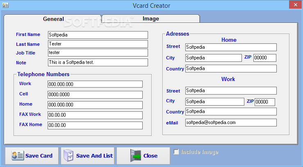303x167 pixels.
Task: Focus the Last Name field containing Tester
Action: click(98, 44)
